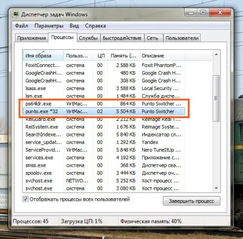243x239 pixels.
Task: Minimize the Task Manager window
Action: pos(191,13)
